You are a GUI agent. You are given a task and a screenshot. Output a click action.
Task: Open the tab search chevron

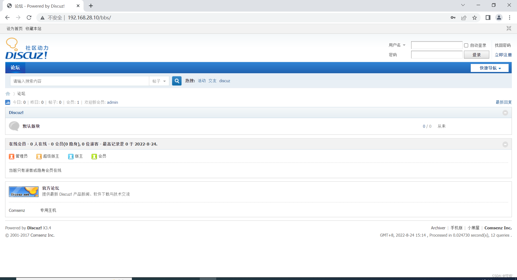tap(463, 5)
